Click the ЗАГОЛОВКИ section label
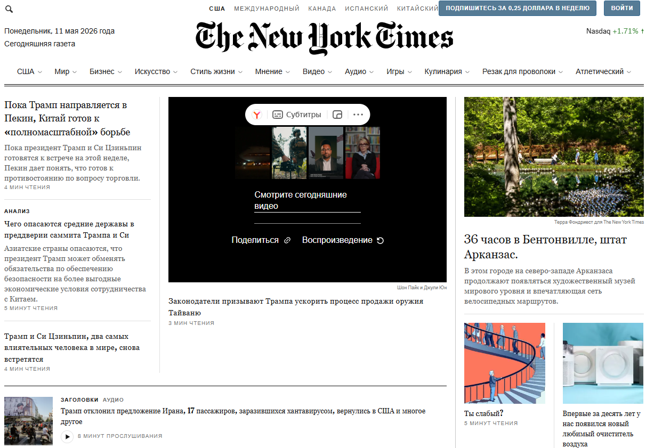This screenshot has height=448, width=654. click(x=79, y=400)
